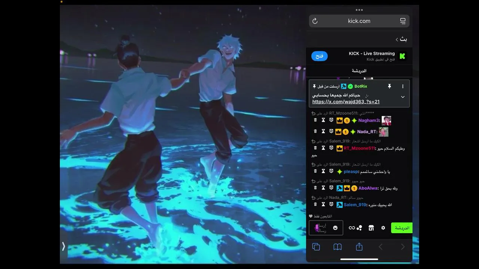Unpin message using the pin icon beside options

click(x=389, y=86)
